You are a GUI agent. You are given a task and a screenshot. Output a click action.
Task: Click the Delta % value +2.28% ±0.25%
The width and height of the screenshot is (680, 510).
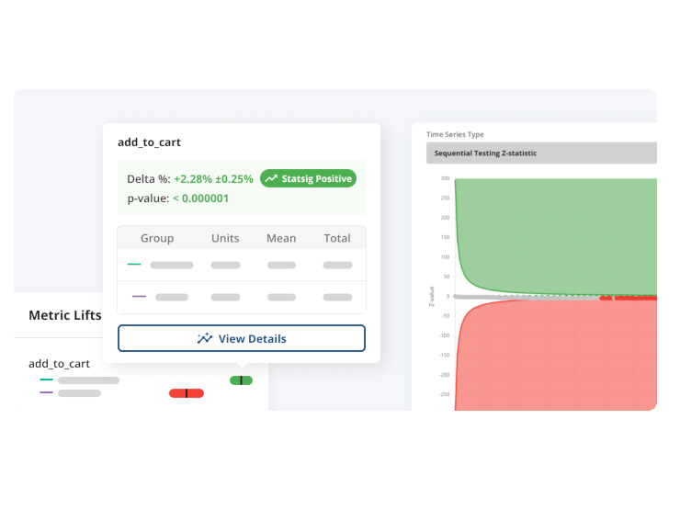(213, 179)
